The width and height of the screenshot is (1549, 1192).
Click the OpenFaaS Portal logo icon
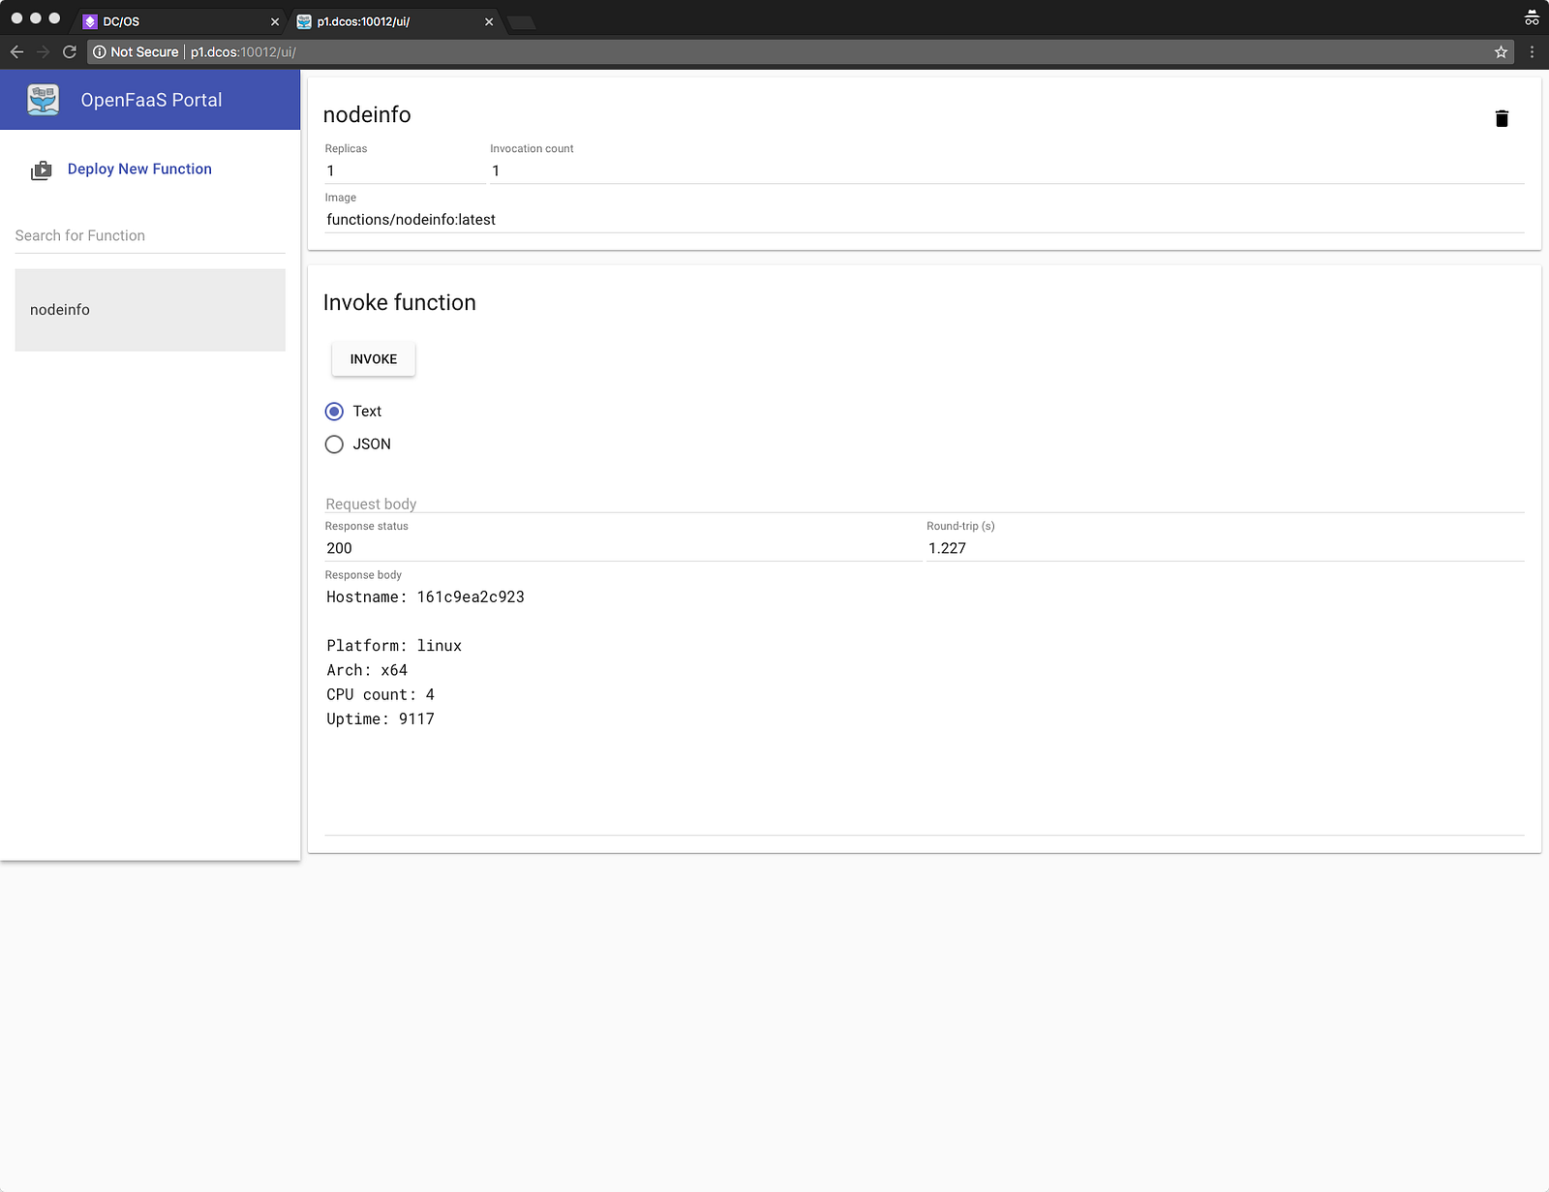coord(44,100)
